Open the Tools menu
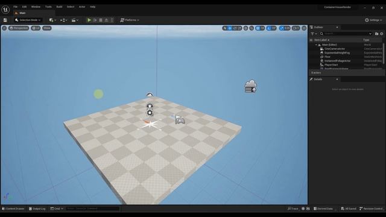The height and width of the screenshot is (217, 386). [48, 7]
